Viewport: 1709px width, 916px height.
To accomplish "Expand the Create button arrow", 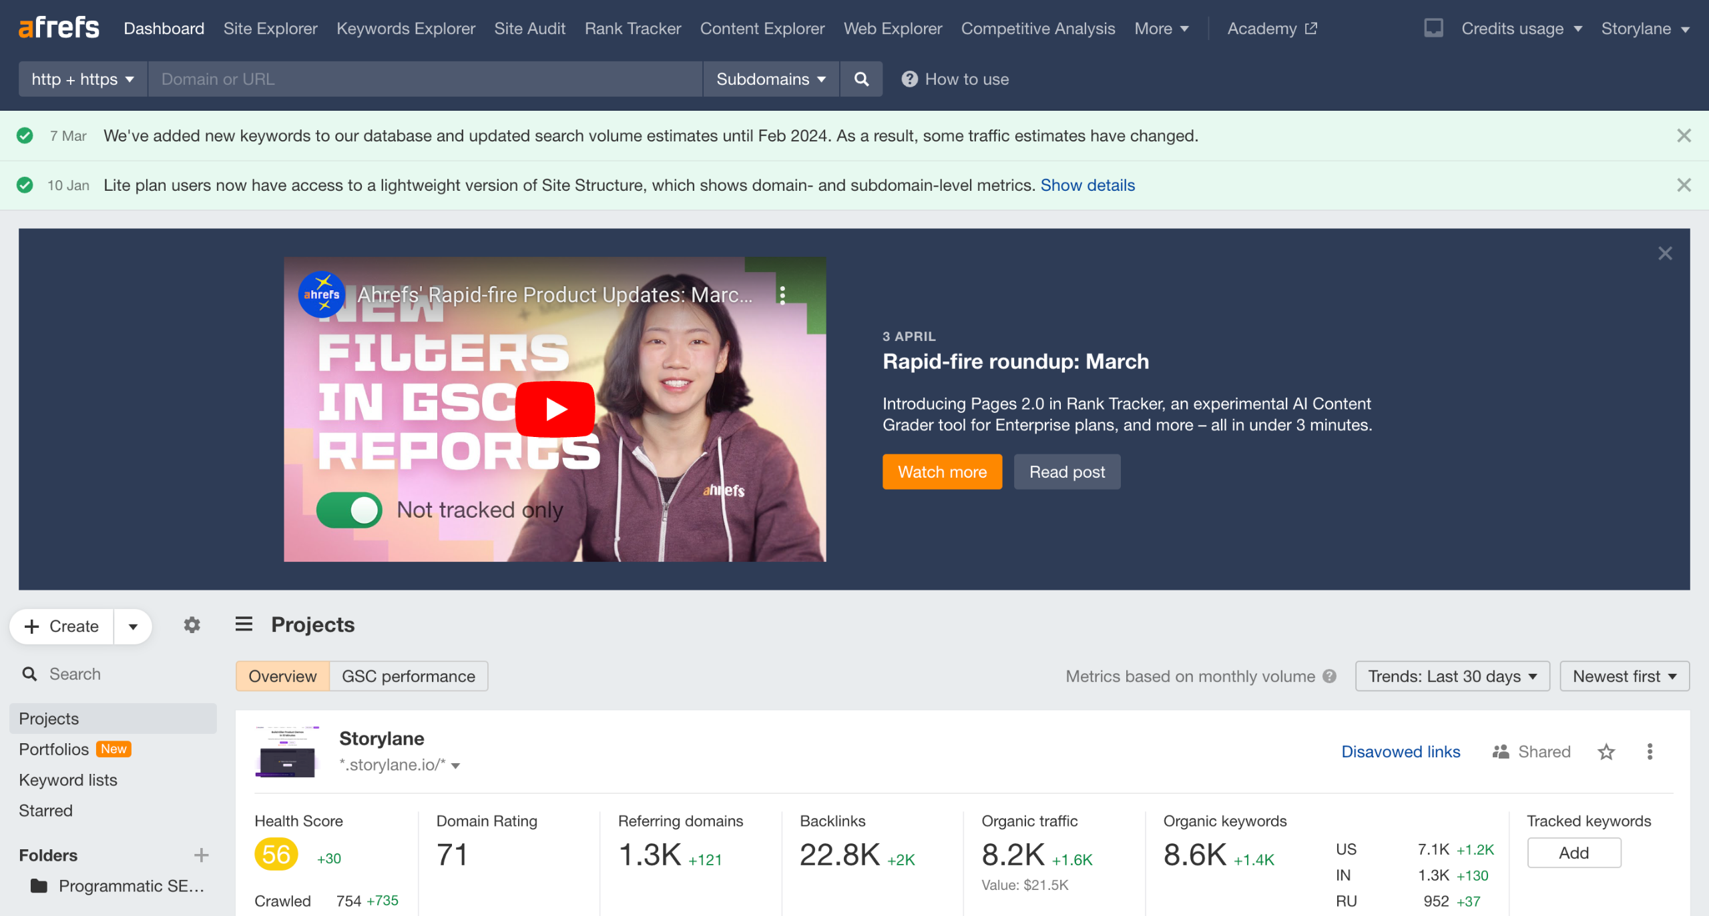I will 133,626.
